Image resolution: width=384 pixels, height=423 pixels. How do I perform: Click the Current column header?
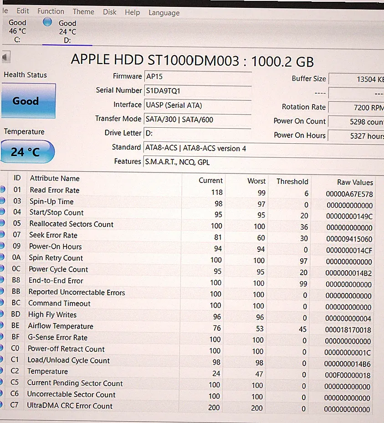pos(210,181)
